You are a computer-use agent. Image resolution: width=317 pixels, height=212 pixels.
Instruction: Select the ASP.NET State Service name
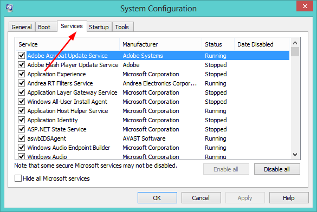coord(57,129)
